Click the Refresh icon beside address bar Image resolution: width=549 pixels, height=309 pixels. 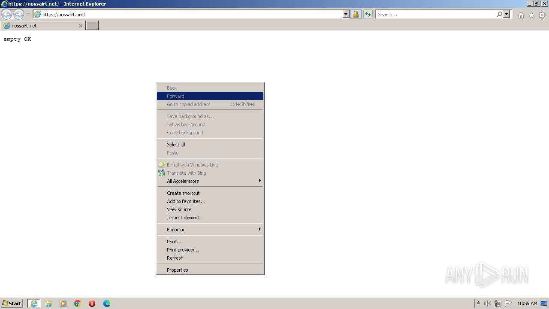[368, 15]
